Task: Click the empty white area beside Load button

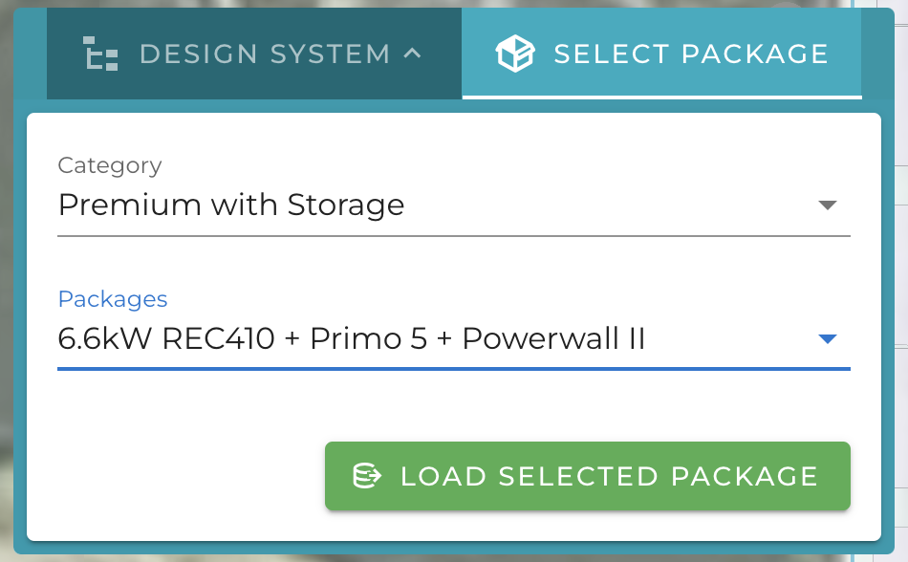Action: tap(176, 476)
